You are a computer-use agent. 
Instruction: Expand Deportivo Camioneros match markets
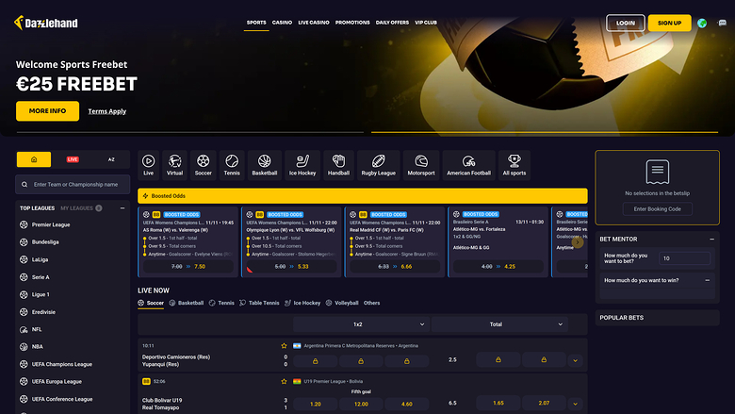(575, 360)
